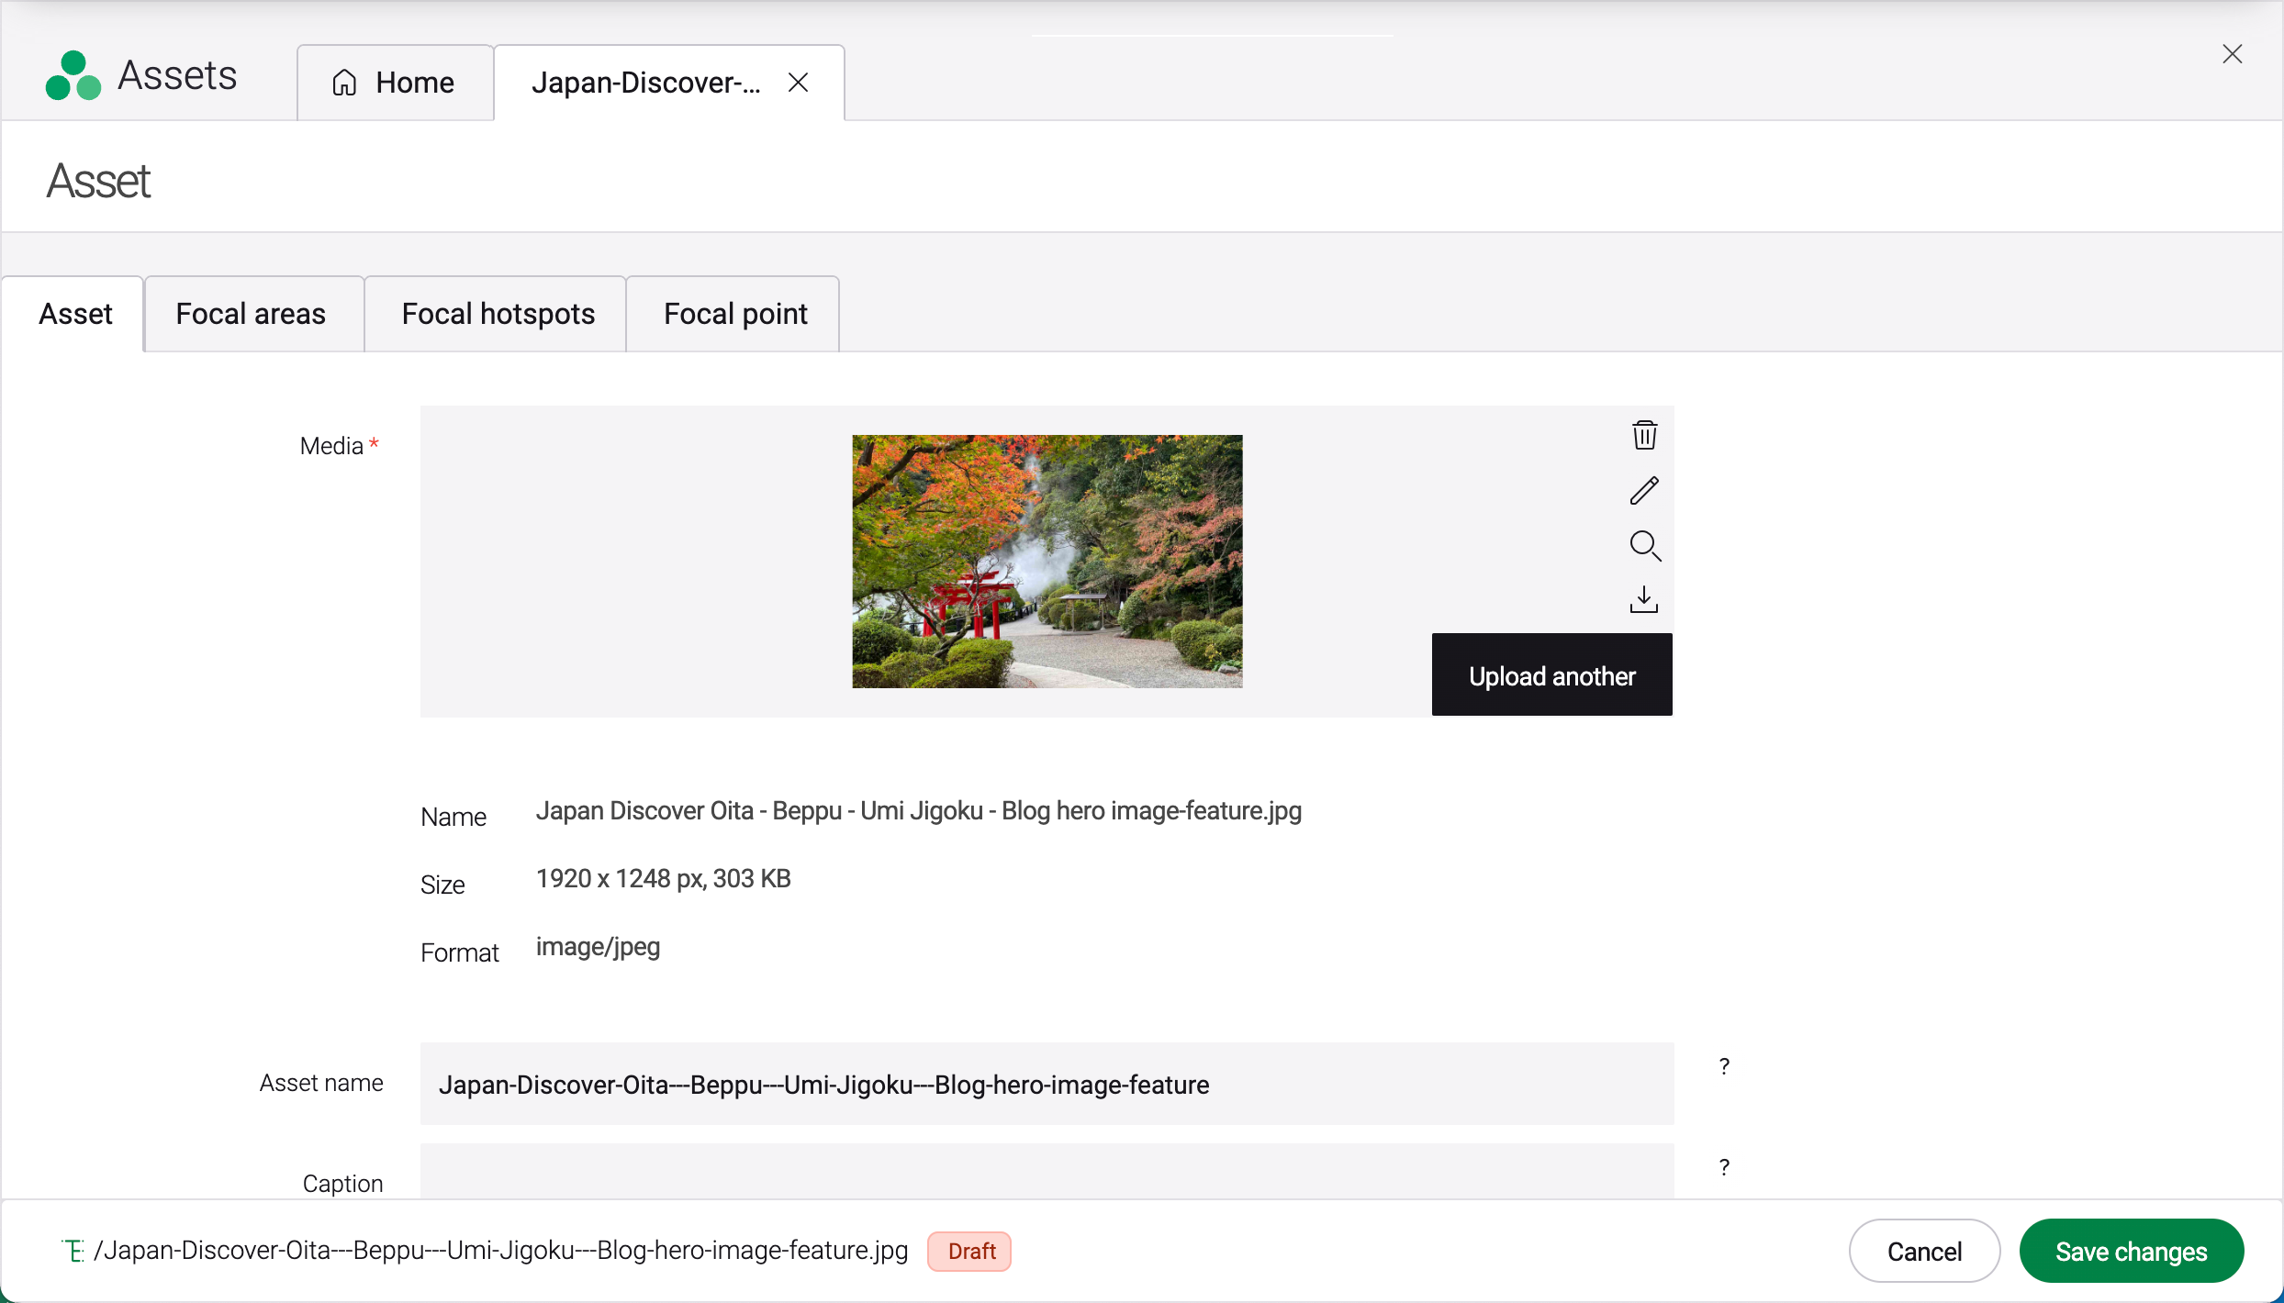Click into the Asset name text field

click(1047, 1085)
